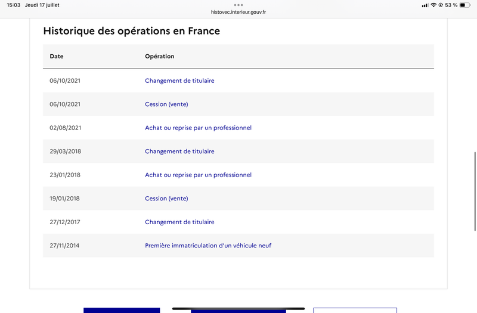
Task: Select the date 29/03/2018 cell
Action: coord(66,151)
